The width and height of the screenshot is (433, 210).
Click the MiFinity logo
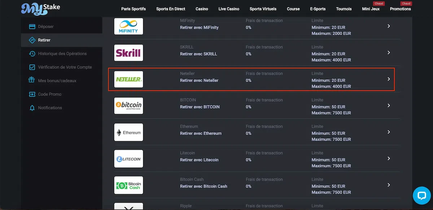(x=128, y=26)
